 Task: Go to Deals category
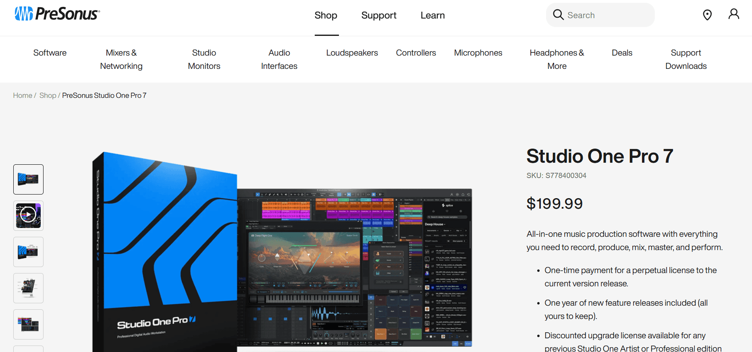[x=622, y=53]
